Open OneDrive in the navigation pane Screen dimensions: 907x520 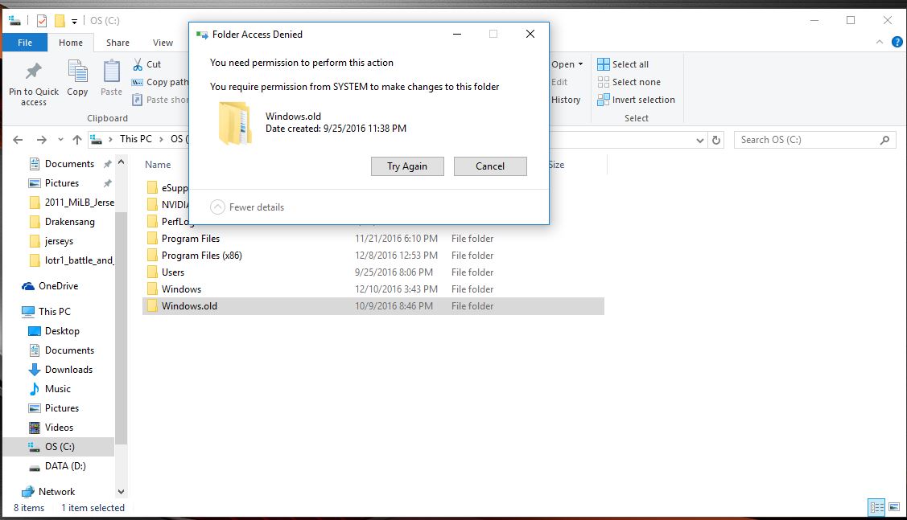[51, 286]
